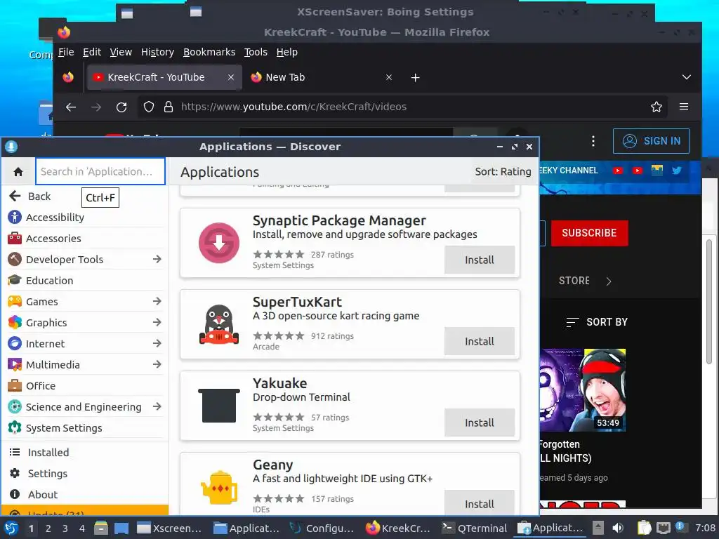Click the Internet globe icon

point(15,344)
